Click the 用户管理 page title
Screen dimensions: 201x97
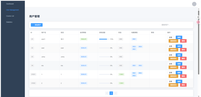tap(35, 16)
